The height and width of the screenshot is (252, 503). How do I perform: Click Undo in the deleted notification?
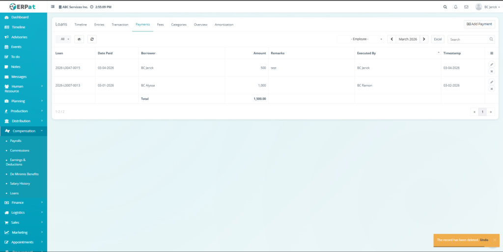[484, 240]
